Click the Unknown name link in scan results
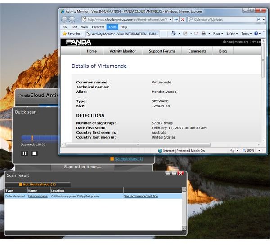Screen dimensions: 270x245 coord(38,196)
